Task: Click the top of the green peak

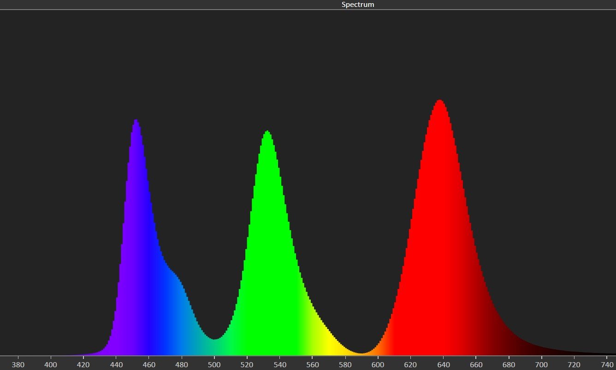Action: pyautogui.click(x=267, y=133)
